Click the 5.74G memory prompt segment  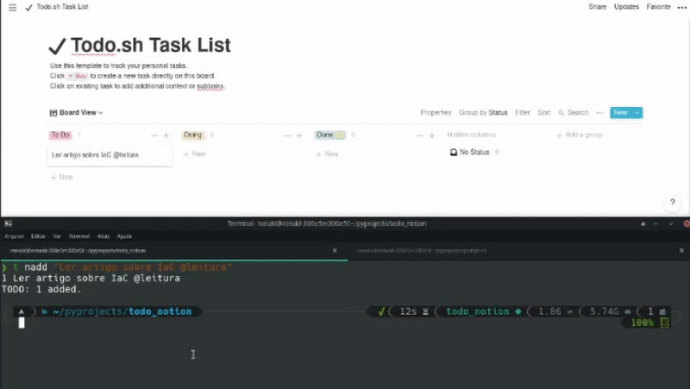click(x=605, y=311)
